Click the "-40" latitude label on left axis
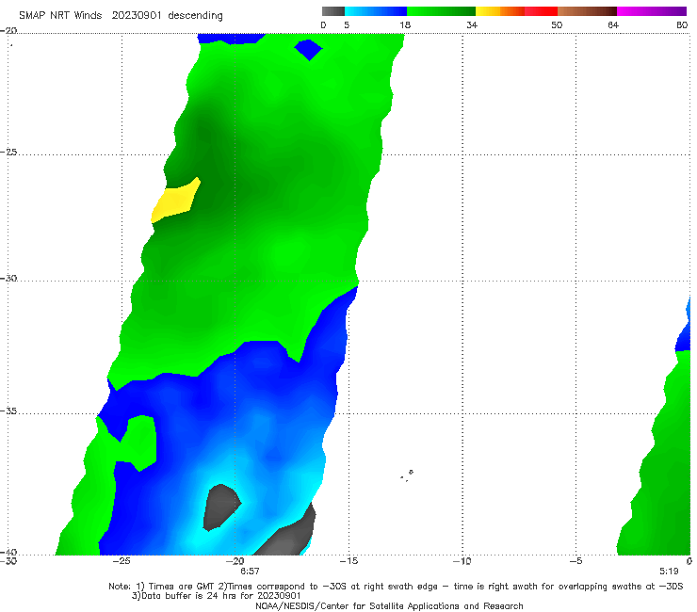Viewport: 697px width, 612px height. pos(8,552)
